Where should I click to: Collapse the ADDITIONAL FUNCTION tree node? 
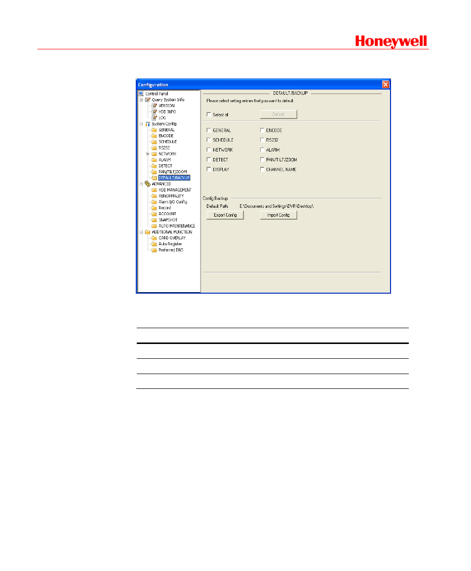[141, 232]
